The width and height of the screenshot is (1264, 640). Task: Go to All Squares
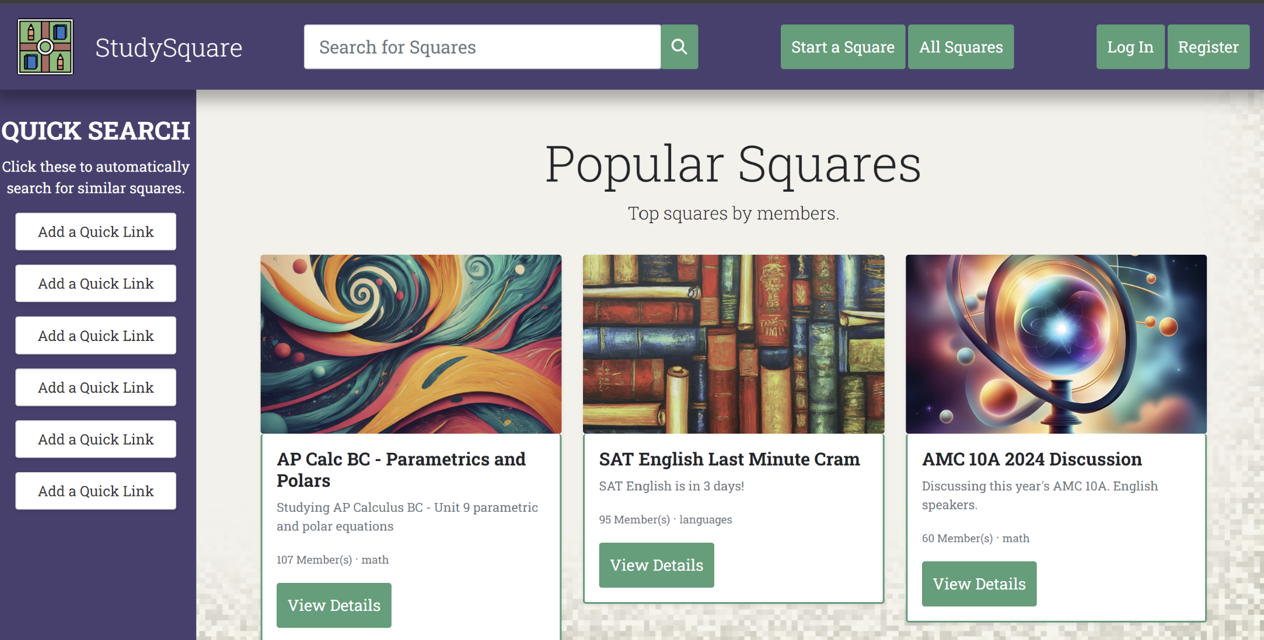961,47
